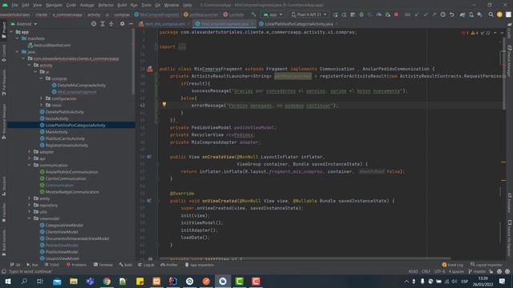Screen dimensions: 513x288
Task: Select PedidoViewModel in the project tree
Action: point(59,246)
